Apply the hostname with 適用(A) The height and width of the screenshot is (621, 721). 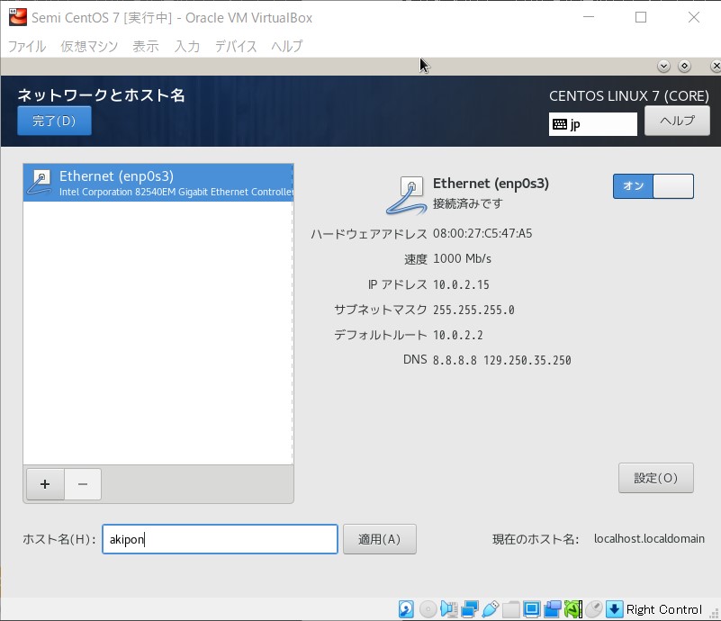(379, 539)
